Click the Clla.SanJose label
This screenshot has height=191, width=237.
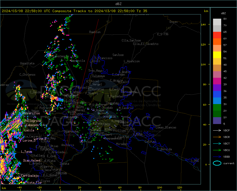pyautogui.click(x=131, y=40)
